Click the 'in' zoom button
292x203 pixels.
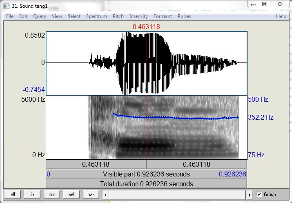click(x=32, y=194)
